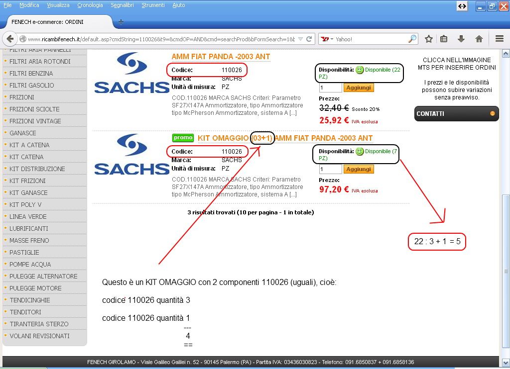
Task: Open FILTRI GASOLIO category
Action: pyautogui.click(x=32, y=86)
